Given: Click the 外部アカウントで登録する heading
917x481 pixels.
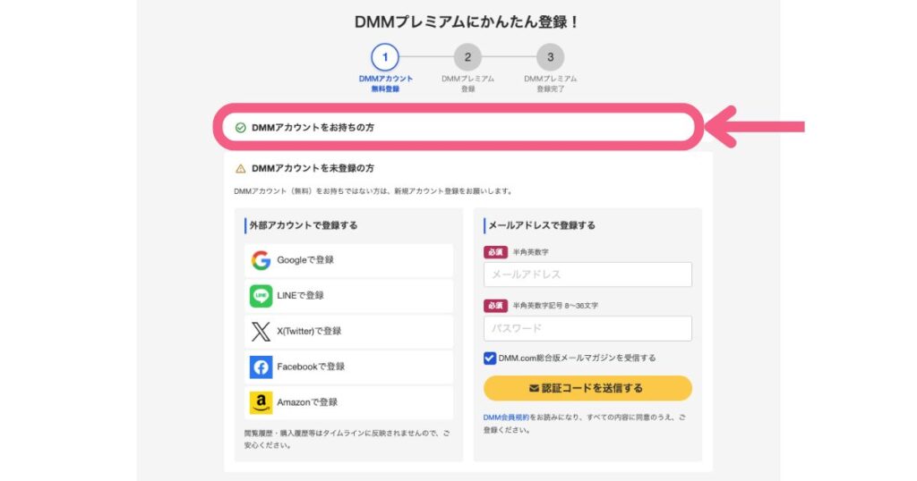Looking at the screenshot, I should [304, 225].
